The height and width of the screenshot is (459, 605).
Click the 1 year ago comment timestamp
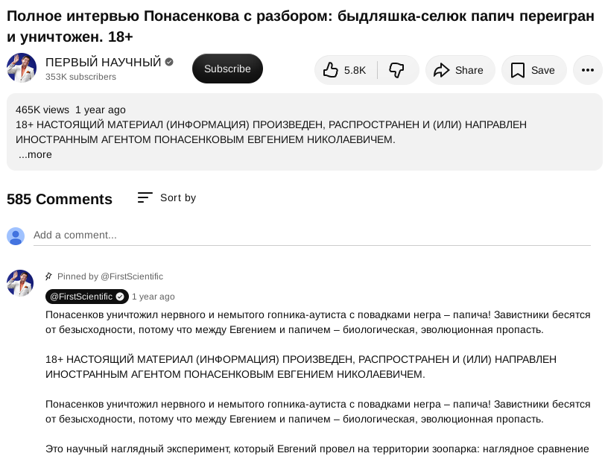(153, 297)
